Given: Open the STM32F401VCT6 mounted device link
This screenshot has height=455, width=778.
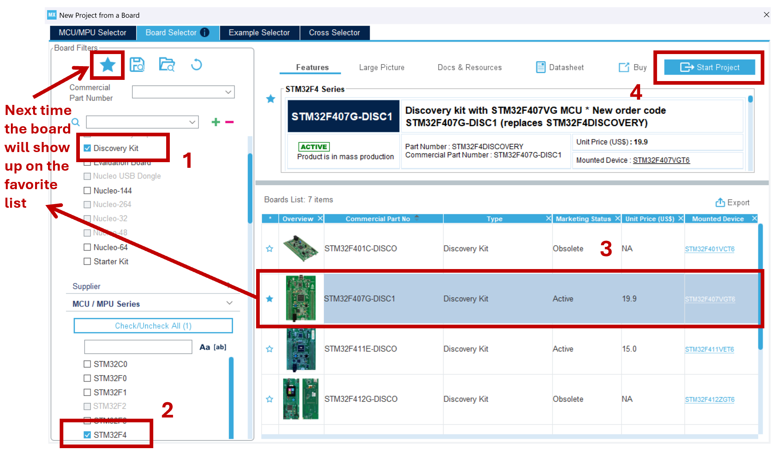Looking at the screenshot, I should (709, 249).
